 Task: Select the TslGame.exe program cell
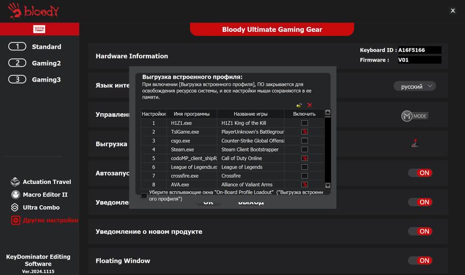[x=191, y=131]
